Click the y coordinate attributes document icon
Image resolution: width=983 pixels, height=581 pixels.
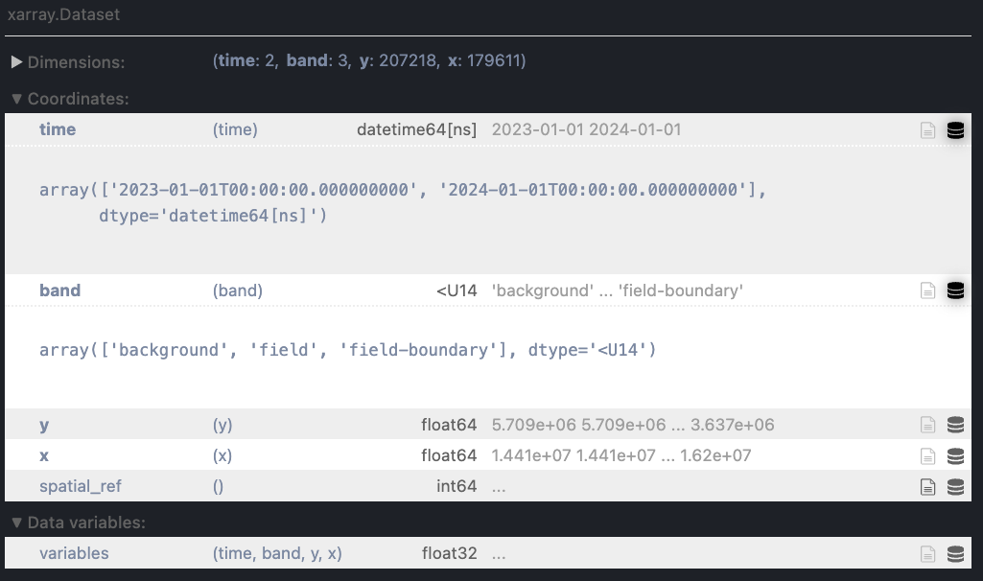pos(927,425)
